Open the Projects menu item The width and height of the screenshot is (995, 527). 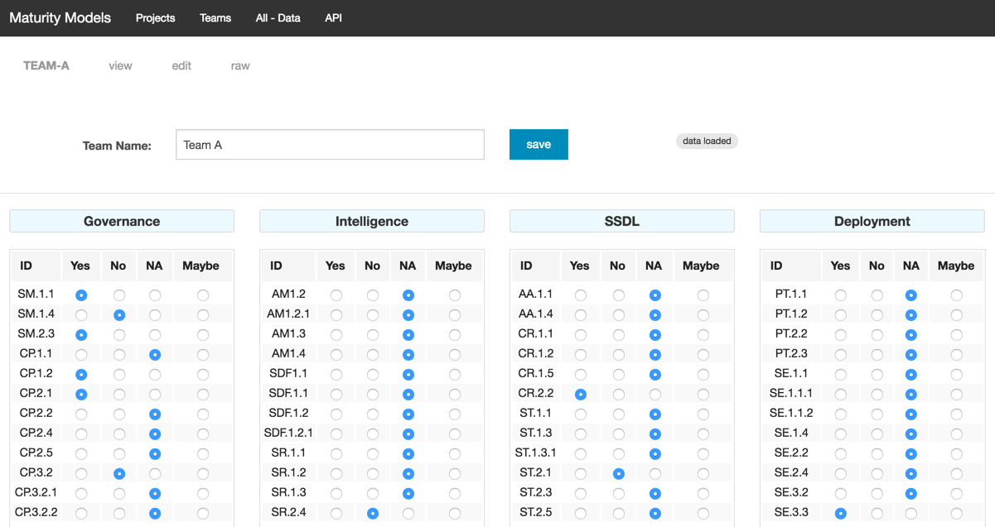tap(156, 18)
